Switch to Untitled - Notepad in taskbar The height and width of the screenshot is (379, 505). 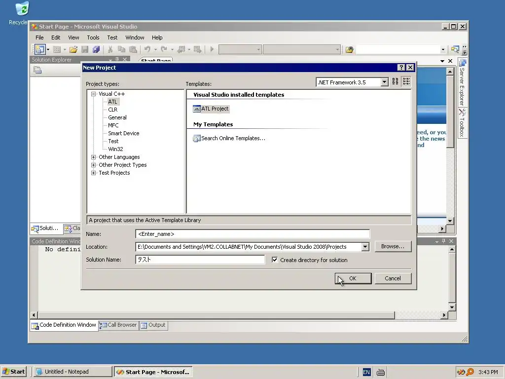point(73,372)
